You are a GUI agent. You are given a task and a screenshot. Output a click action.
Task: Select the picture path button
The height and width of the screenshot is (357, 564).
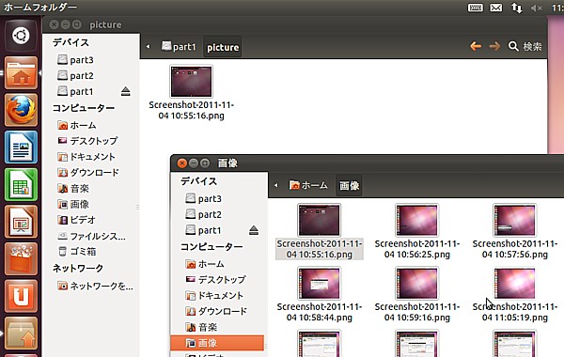222,47
